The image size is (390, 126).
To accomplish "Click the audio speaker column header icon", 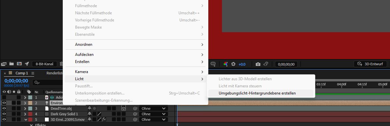I will click(9, 92).
